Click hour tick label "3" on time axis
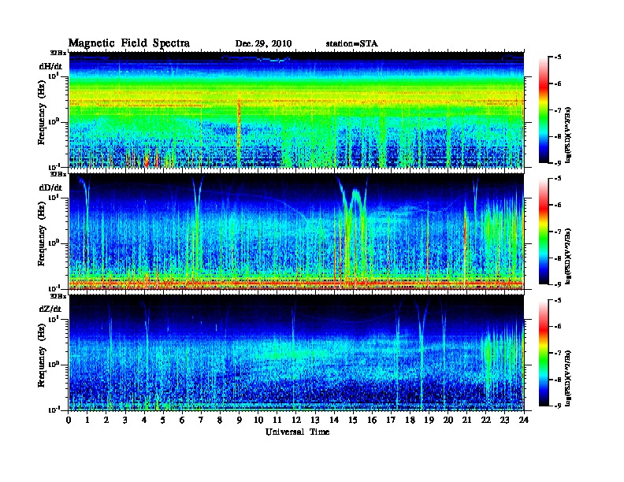Image resolution: width=624 pixels, height=482 pixels. [x=125, y=421]
